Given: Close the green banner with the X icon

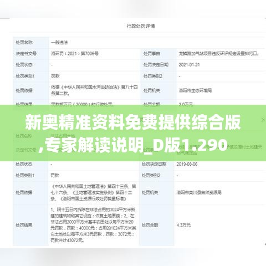Looking at the screenshot, I should [x=263, y=120].
